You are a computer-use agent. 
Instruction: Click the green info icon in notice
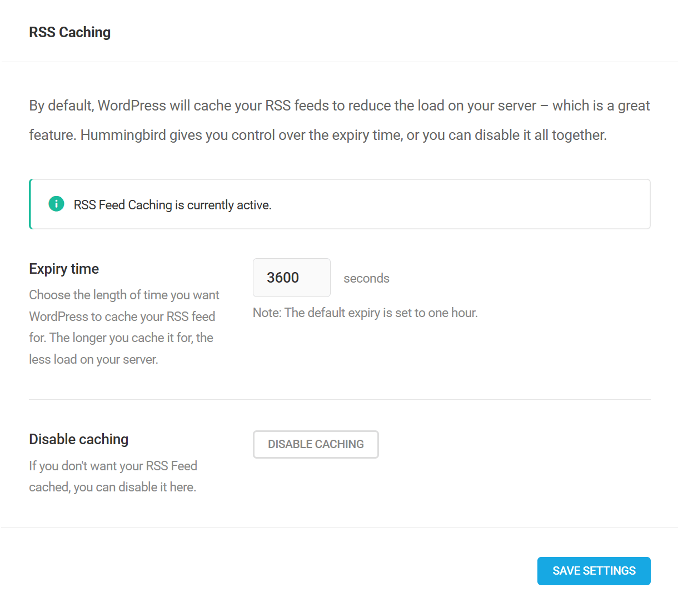tap(56, 204)
